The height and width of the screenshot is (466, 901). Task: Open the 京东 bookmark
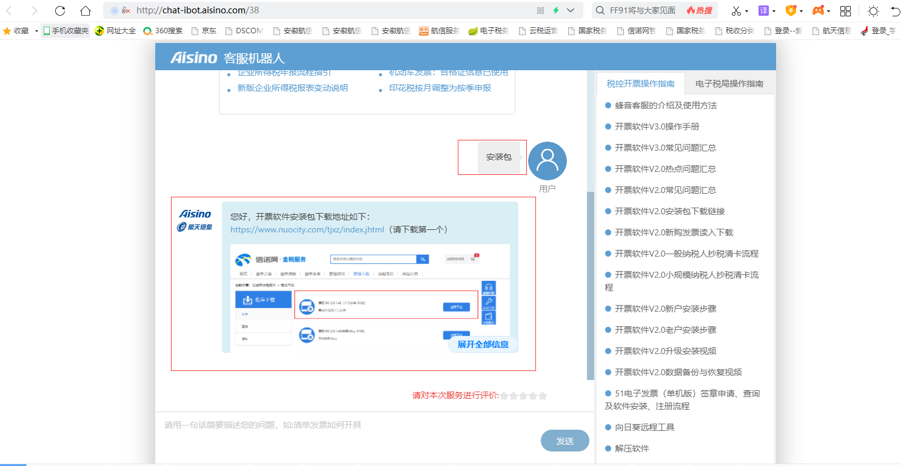point(204,31)
